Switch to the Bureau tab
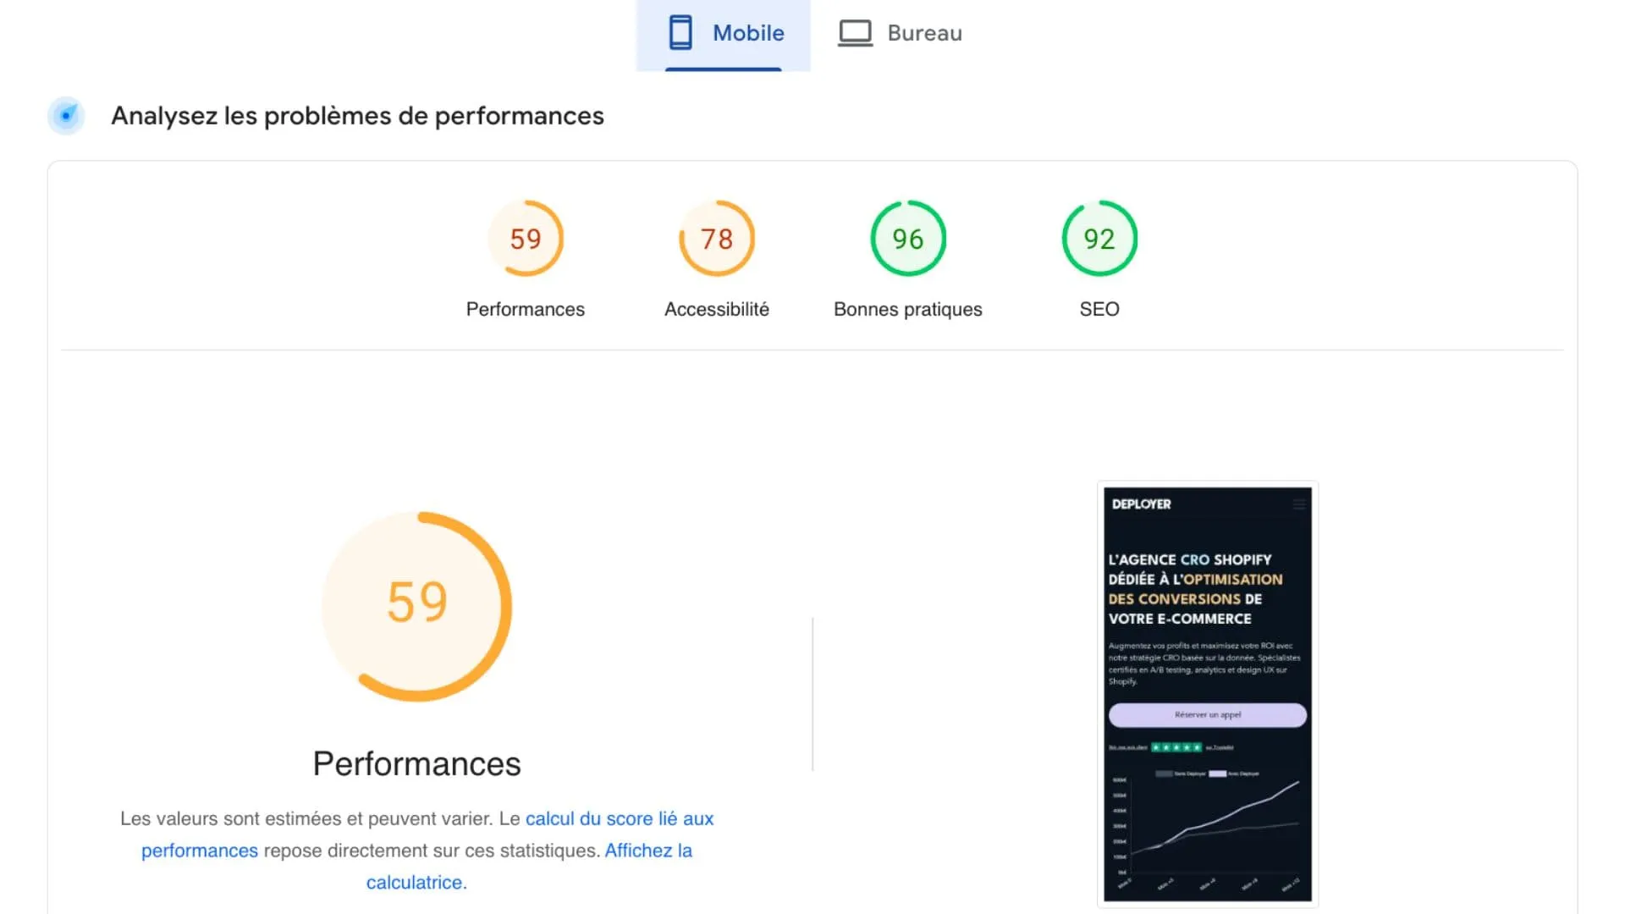Viewport: 1625px width, 914px height. click(x=899, y=32)
